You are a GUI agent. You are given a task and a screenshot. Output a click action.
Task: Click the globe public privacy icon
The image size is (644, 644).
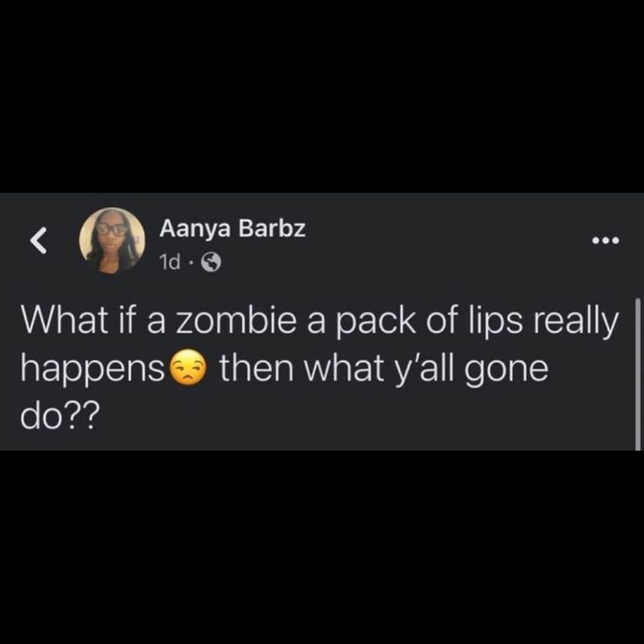[211, 262]
